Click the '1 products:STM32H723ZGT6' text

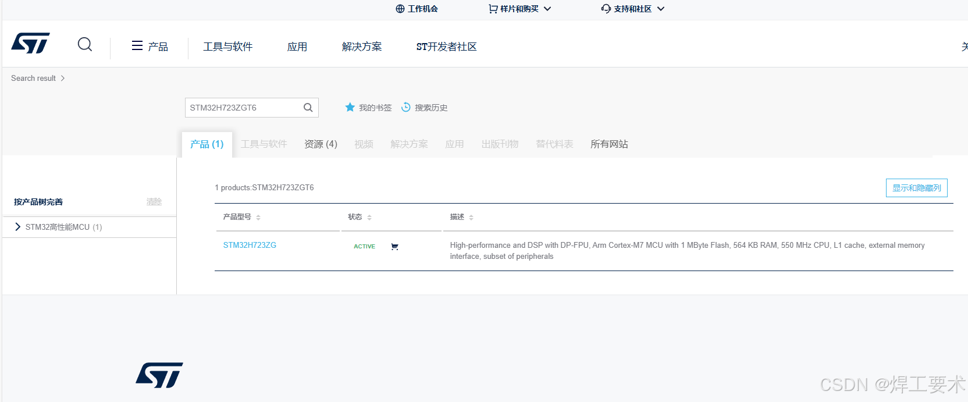point(264,187)
